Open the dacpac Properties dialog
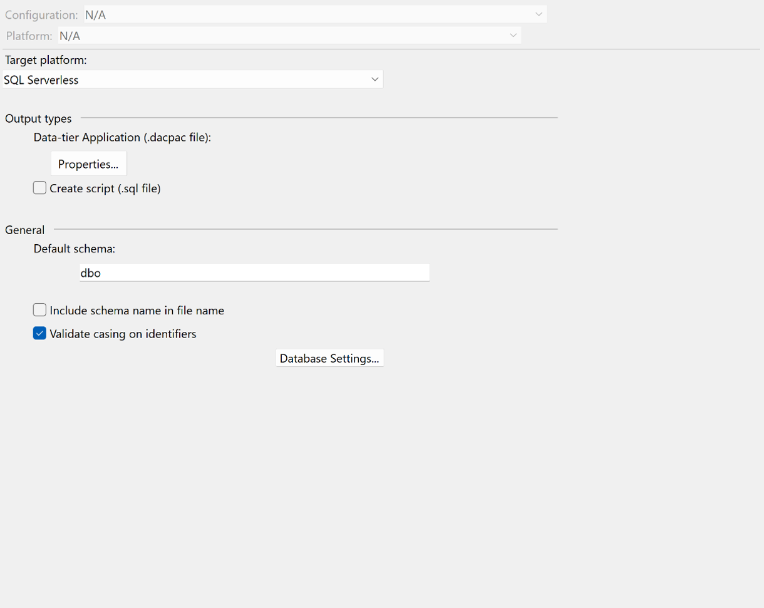 click(x=88, y=164)
